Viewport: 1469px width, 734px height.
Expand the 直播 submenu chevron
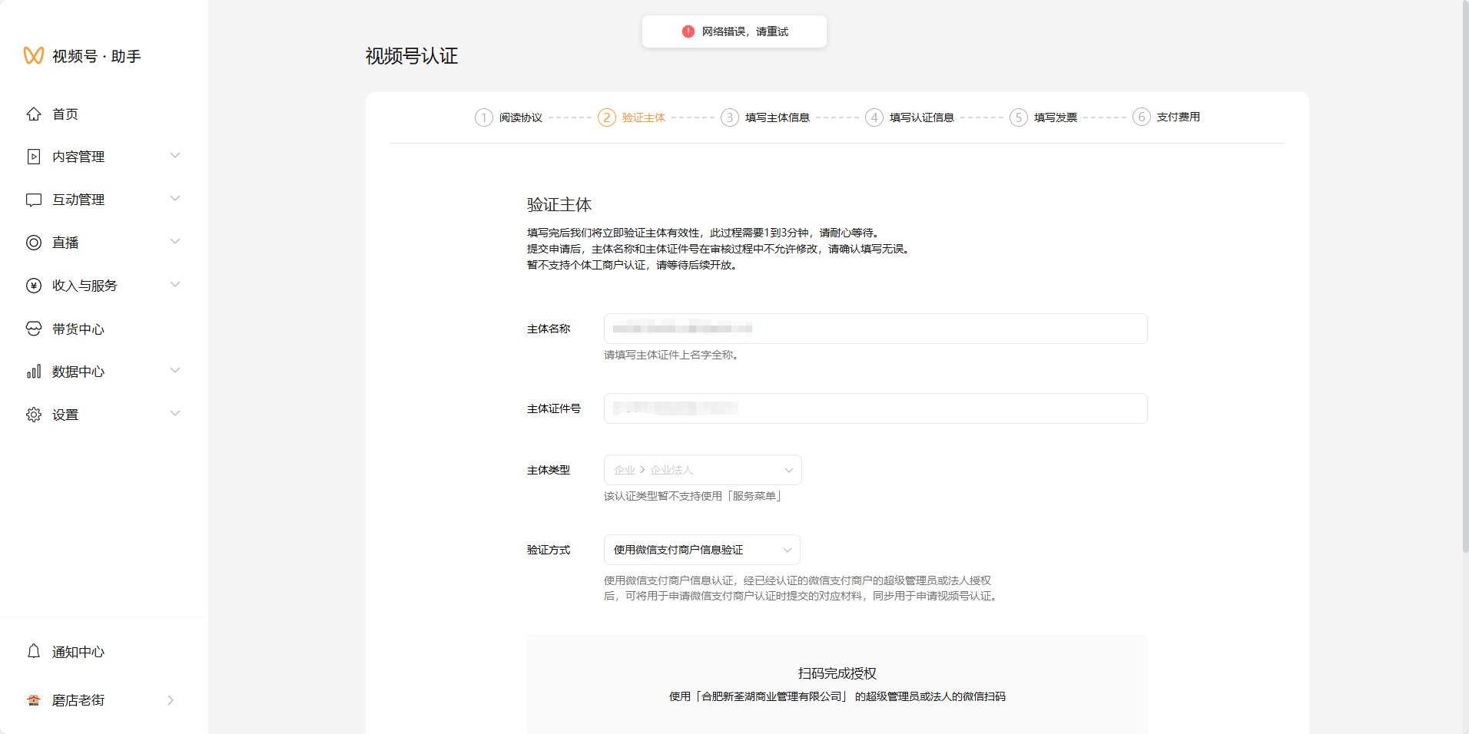click(175, 242)
